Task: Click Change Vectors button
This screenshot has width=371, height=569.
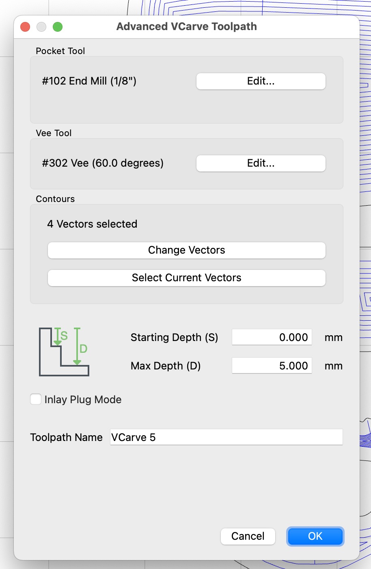Action: tap(187, 250)
